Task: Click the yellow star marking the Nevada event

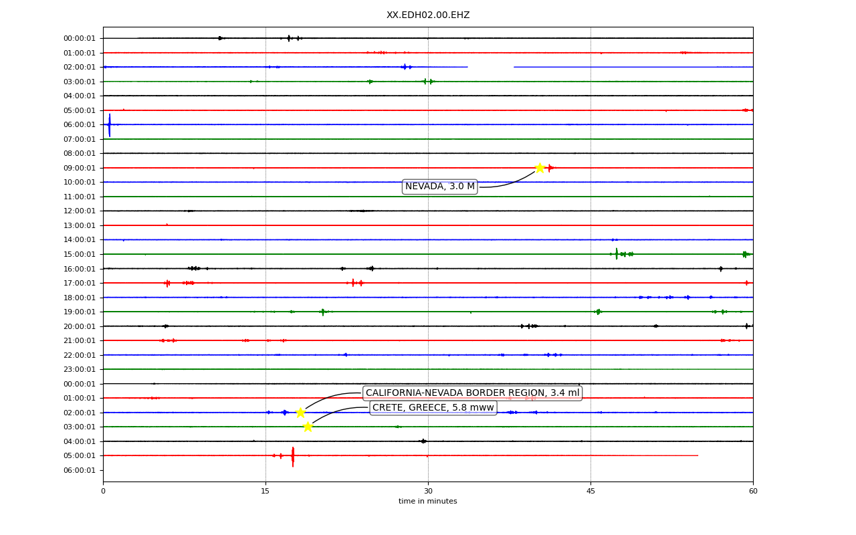Action: coord(540,168)
